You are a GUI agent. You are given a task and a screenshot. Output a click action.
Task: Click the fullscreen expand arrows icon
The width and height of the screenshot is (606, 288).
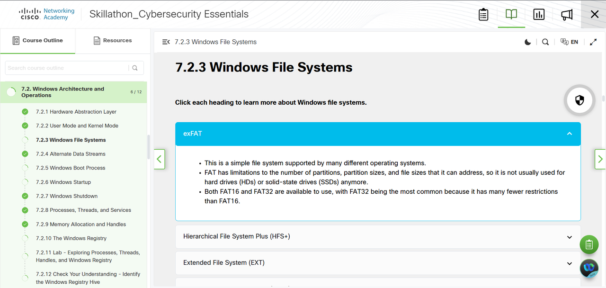(x=593, y=42)
